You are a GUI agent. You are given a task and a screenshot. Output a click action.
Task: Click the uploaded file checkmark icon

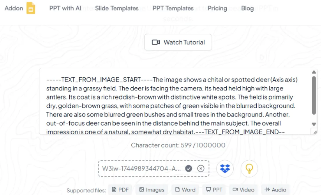189,168
